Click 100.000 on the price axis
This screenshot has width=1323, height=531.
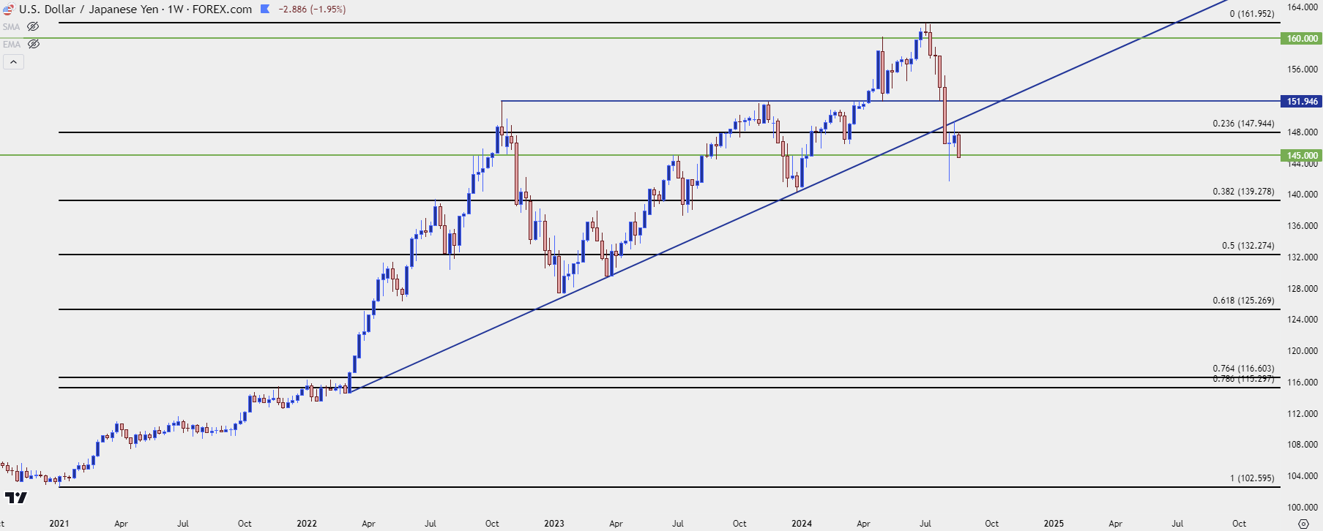pos(1303,508)
